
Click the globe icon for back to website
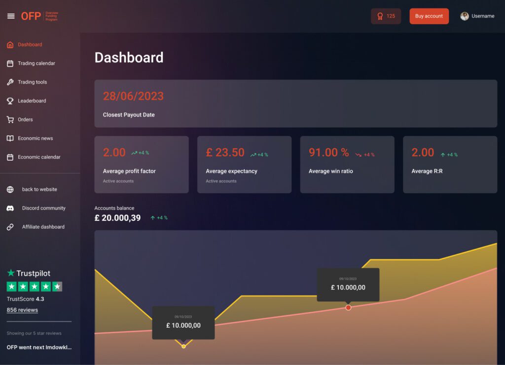pos(10,190)
